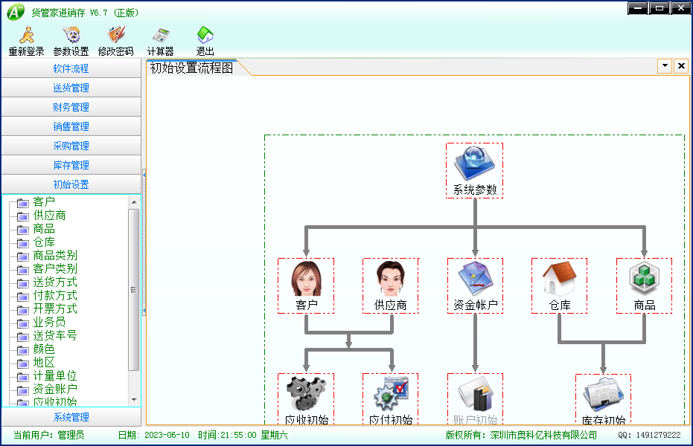Image resolution: width=693 pixels, height=446 pixels.
Task: Click folder icon beside 业务员 in the tree
Action: point(22,323)
